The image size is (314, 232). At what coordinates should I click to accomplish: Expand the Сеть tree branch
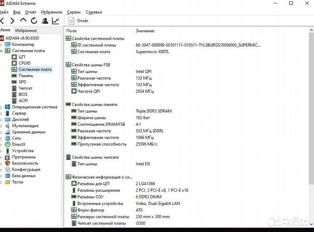click(1, 138)
